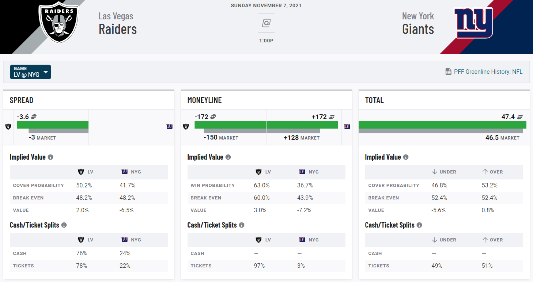Click info icon beside Spread Implied Value
The width and height of the screenshot is (533, 282).
[50, 157]
